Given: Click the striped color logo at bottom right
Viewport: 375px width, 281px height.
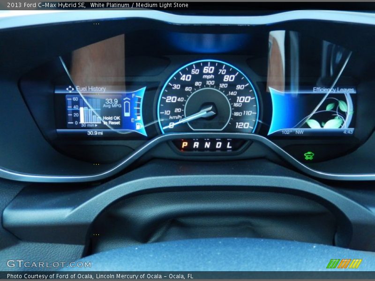Looking at the screenshot, I should pos(344,264).
